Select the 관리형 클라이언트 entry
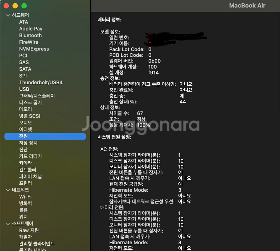Viewport: 280px width, 251px height. click(x=38, y=244)
